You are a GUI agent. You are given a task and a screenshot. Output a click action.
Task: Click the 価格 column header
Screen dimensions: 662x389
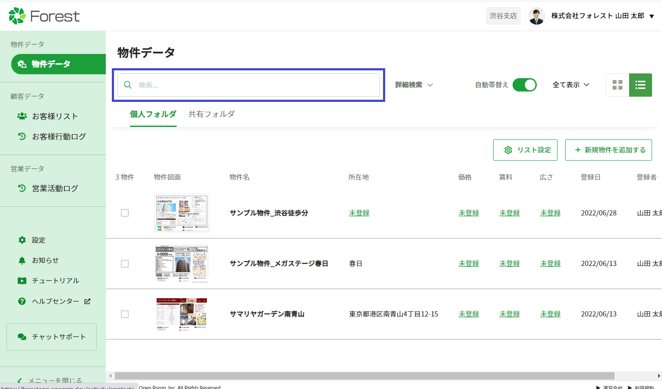click(x=465, y=177)
